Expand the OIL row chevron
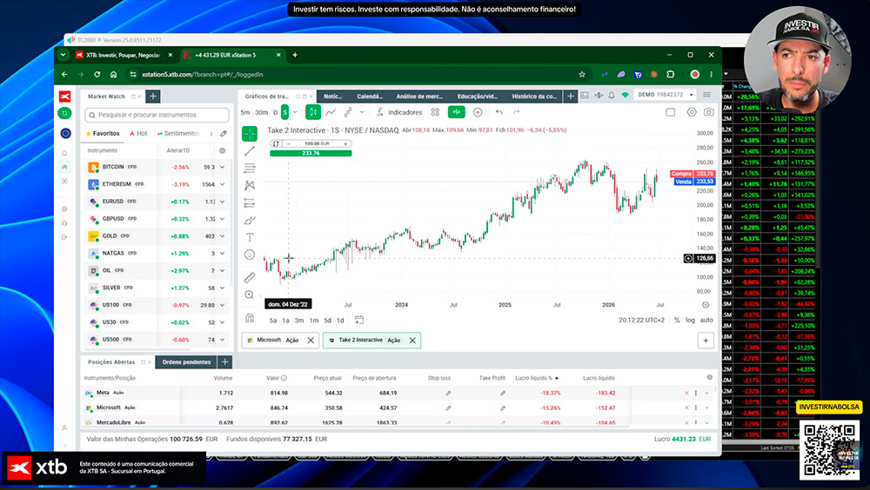This screenshot has width=870, height=490. (223, 270)
